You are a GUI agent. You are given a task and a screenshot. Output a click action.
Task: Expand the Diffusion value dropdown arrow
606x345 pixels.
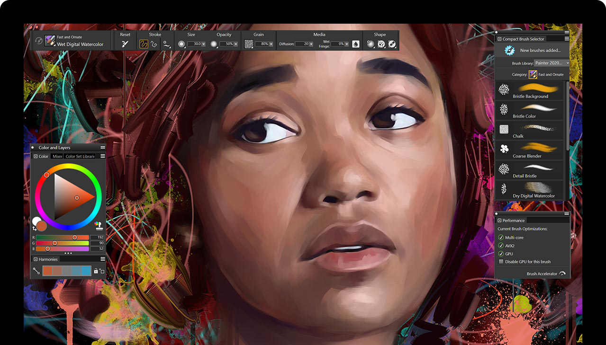point(311,44)
